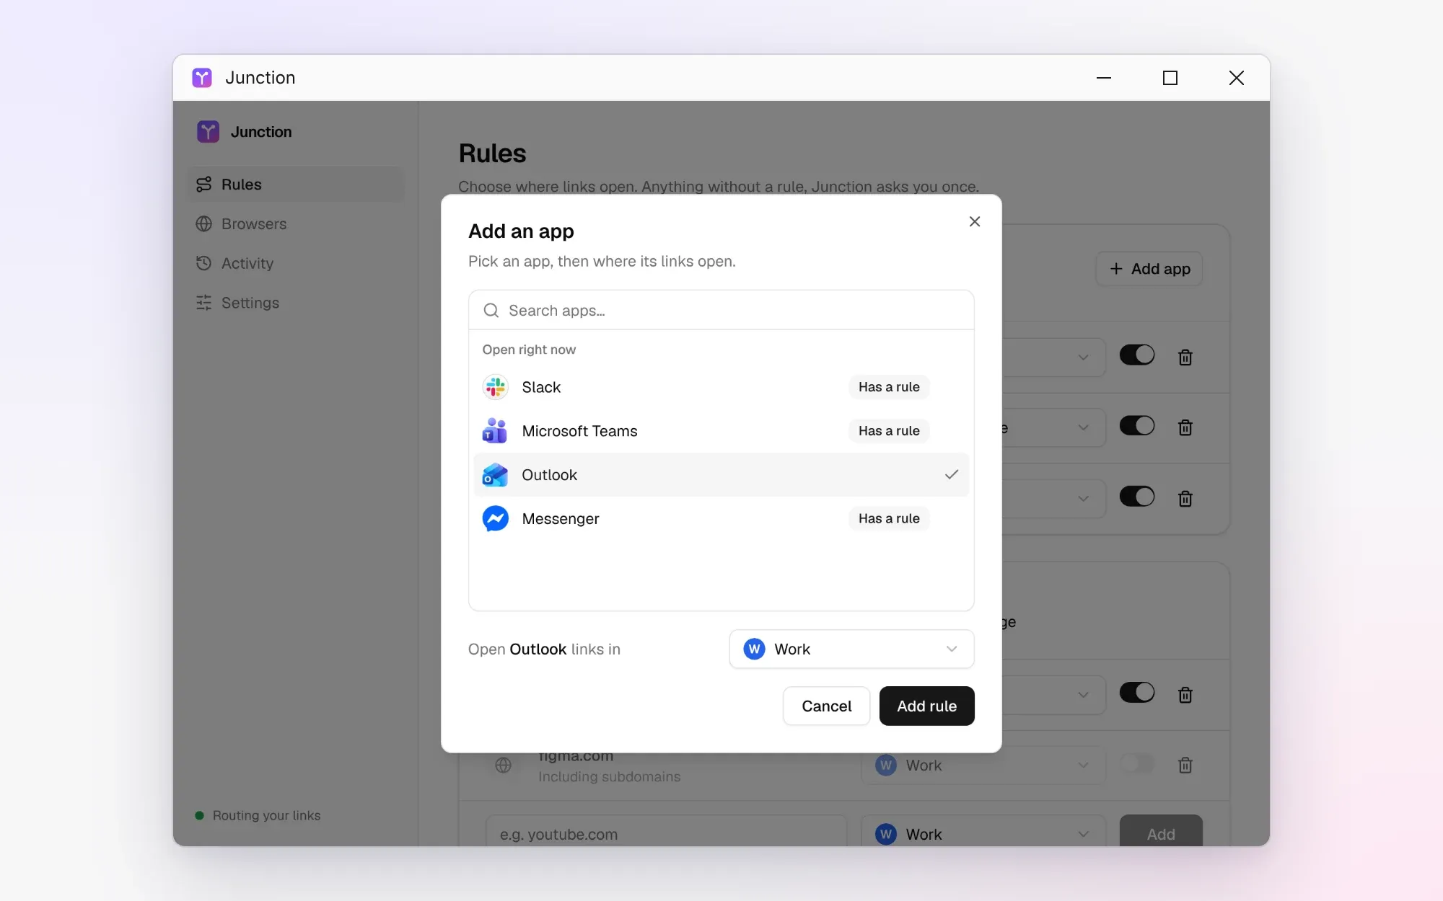Toggle the second app rule switch

tap(1136, 425)
